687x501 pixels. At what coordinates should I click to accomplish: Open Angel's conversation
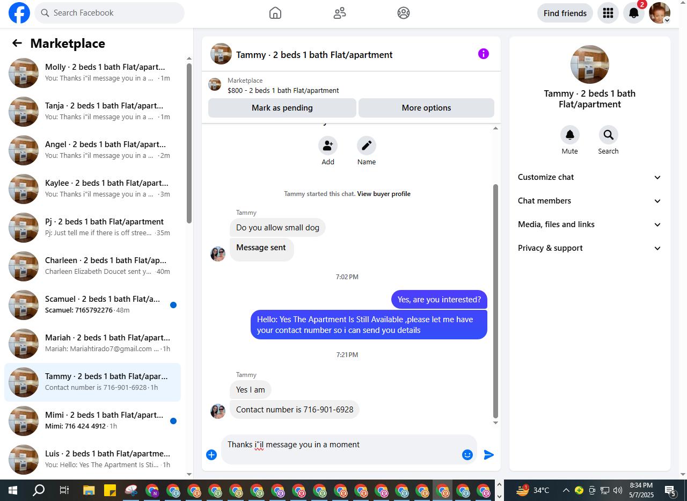(x=92, y=150)
